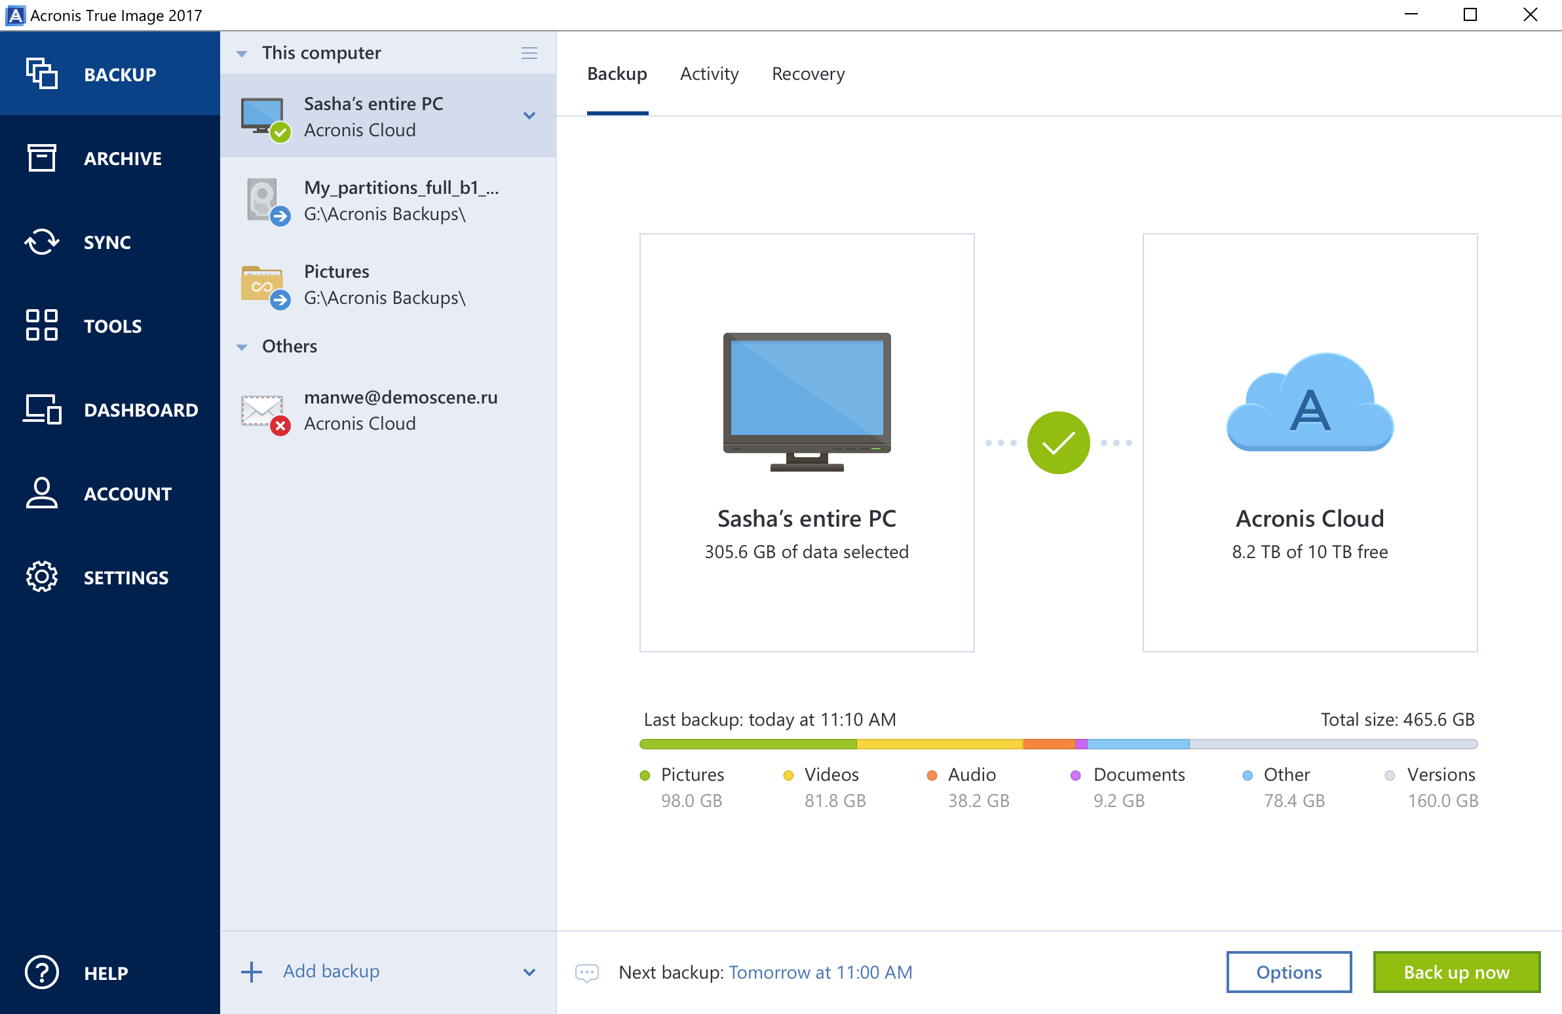Open the Settings section

109,578
